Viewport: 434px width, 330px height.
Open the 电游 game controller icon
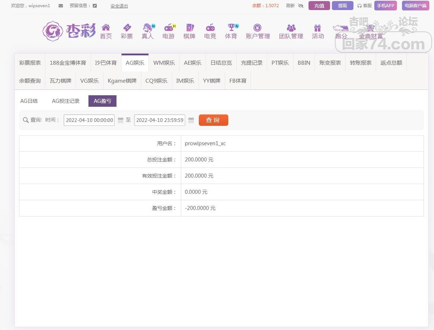click(168, 28)
